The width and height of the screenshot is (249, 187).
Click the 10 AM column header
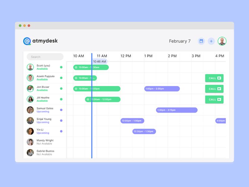(x=78, y=56)
